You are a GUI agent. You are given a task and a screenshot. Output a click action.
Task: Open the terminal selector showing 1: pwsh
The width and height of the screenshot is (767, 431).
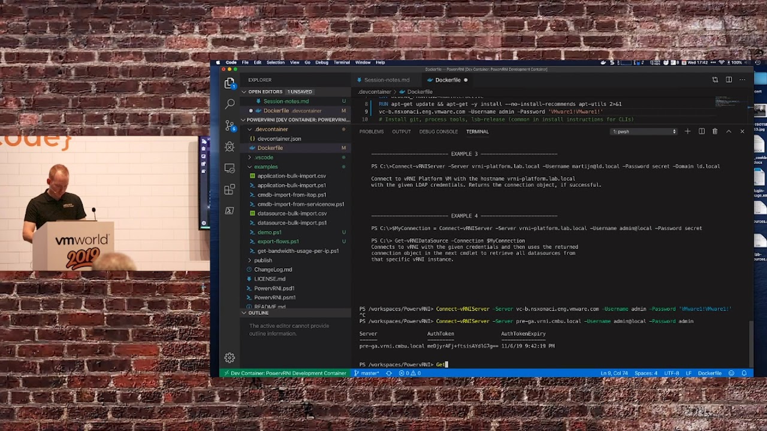click(643, 131)
